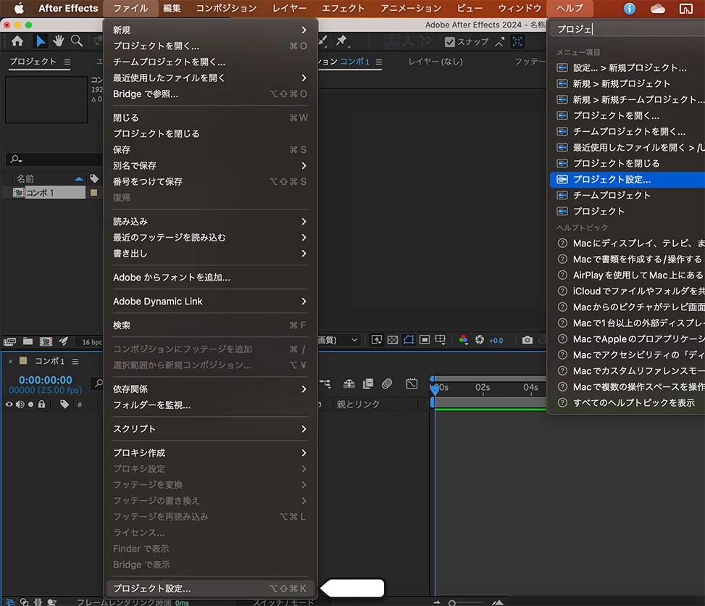Click the interpret footage icon in Project panel
This screenshot has width=705, height=606.
tap(10, 341)
